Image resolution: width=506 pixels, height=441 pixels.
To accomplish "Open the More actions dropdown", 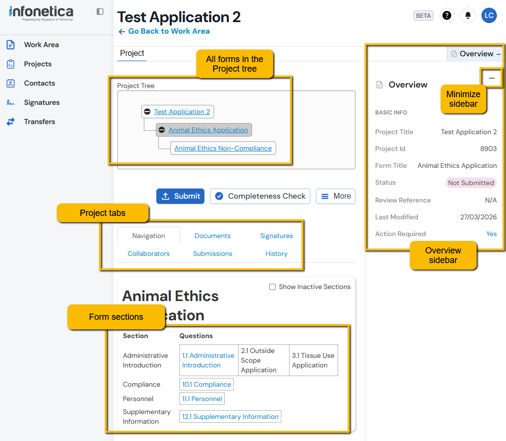I will (336, 196).
